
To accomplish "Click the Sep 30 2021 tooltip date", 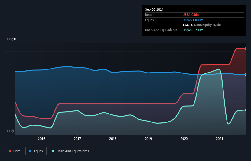I will [154, 9].
